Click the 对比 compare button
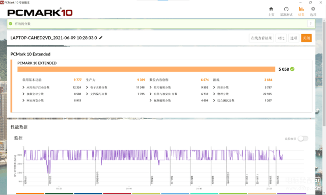Screen dimensions: 326x195 (281, 38)
